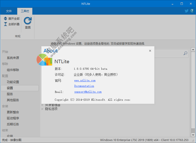The height and width of the screenshot is (143, 196).
Task: Open the Documentation link
Action: pyautogui.click(x=84, y=86)
